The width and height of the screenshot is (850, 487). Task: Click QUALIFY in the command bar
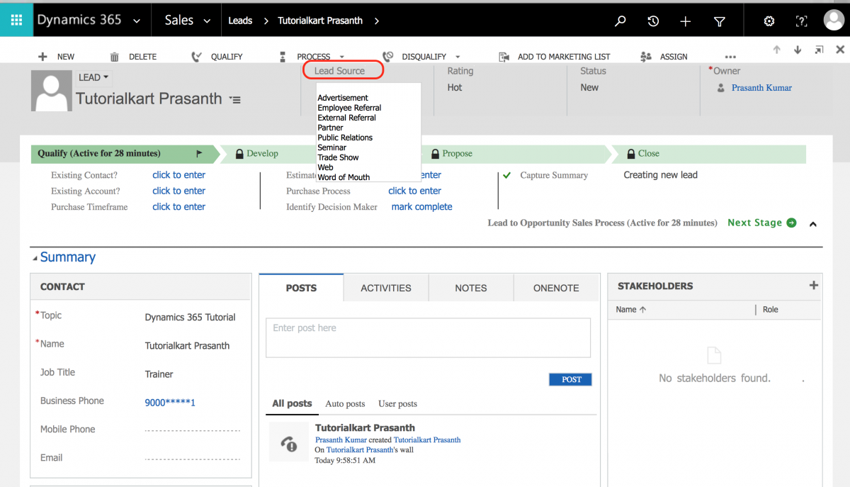coord(217,57)
